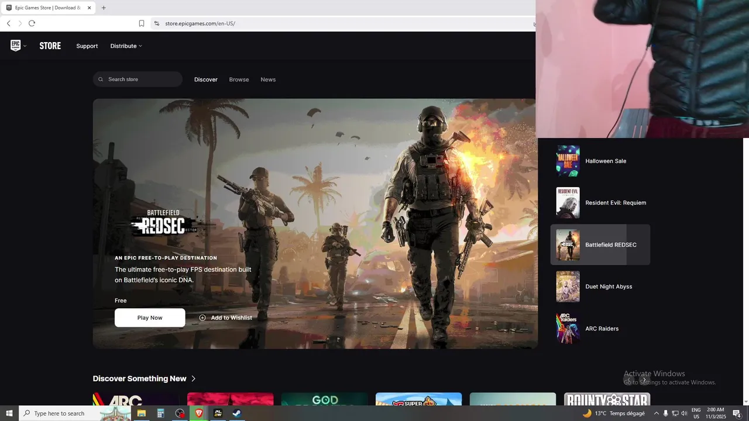Open the clock showing 2:00 AM
The image size is (749, 421).
[716, 413]
